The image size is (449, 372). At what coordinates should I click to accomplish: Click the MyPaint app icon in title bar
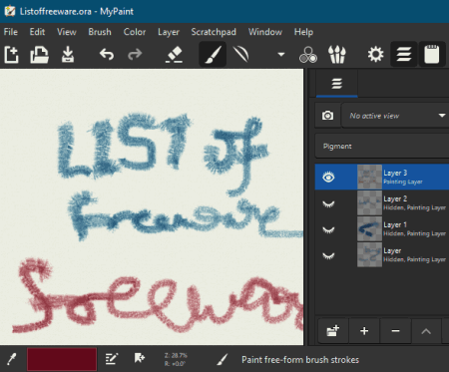pyautogui.click(x=10, y=11)
